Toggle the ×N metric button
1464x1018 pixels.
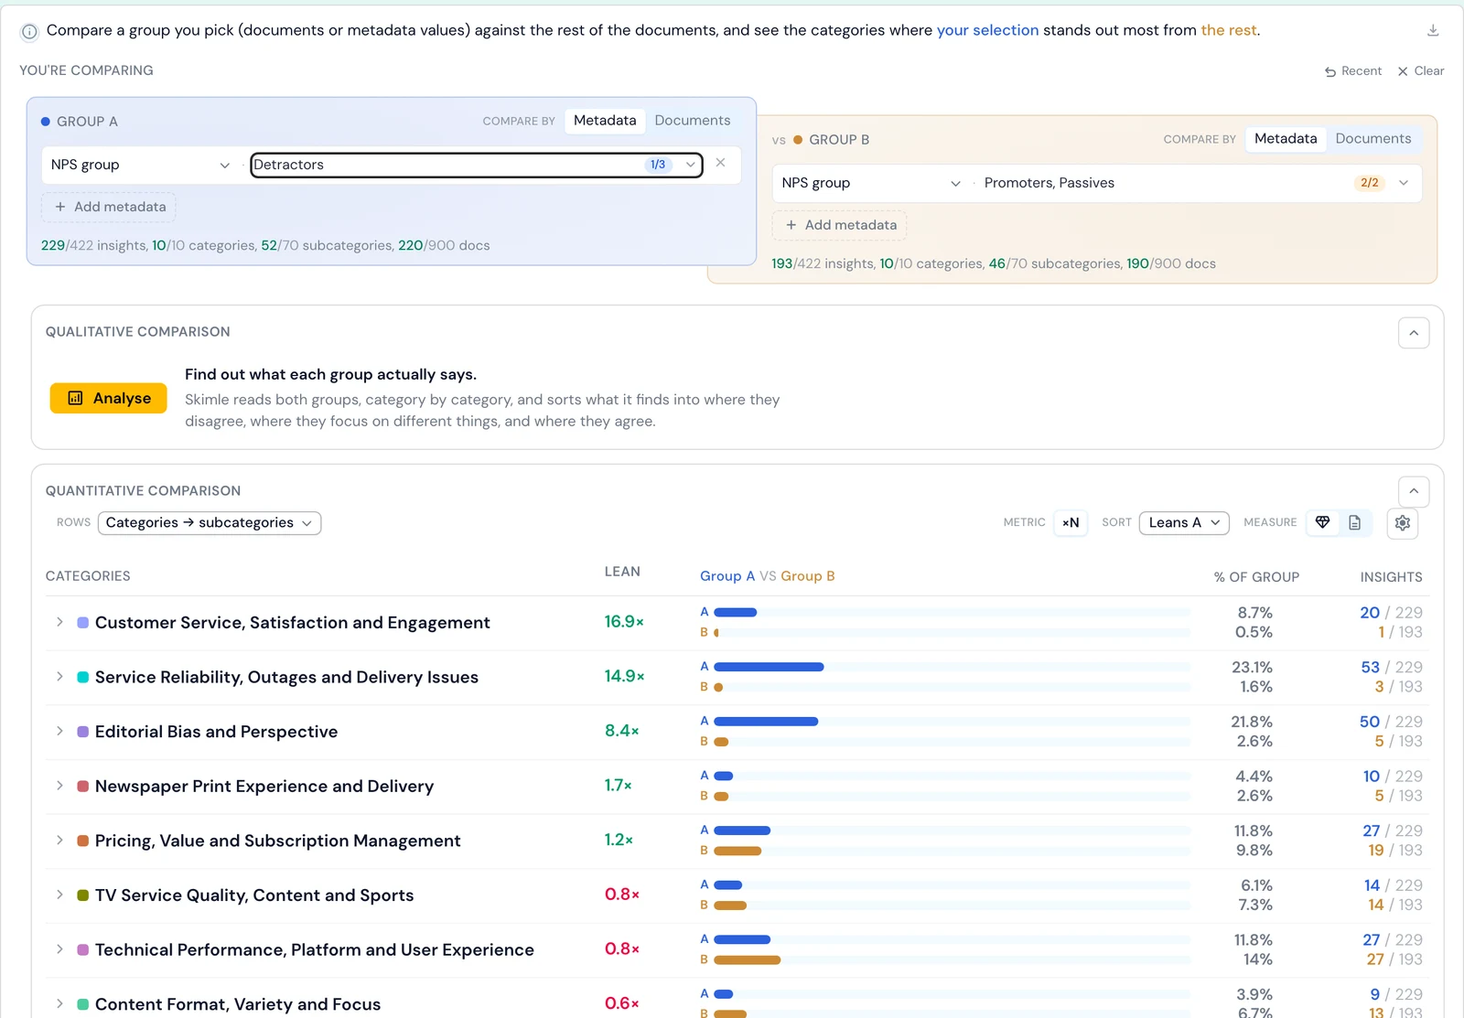click(x=1071, y=522)
